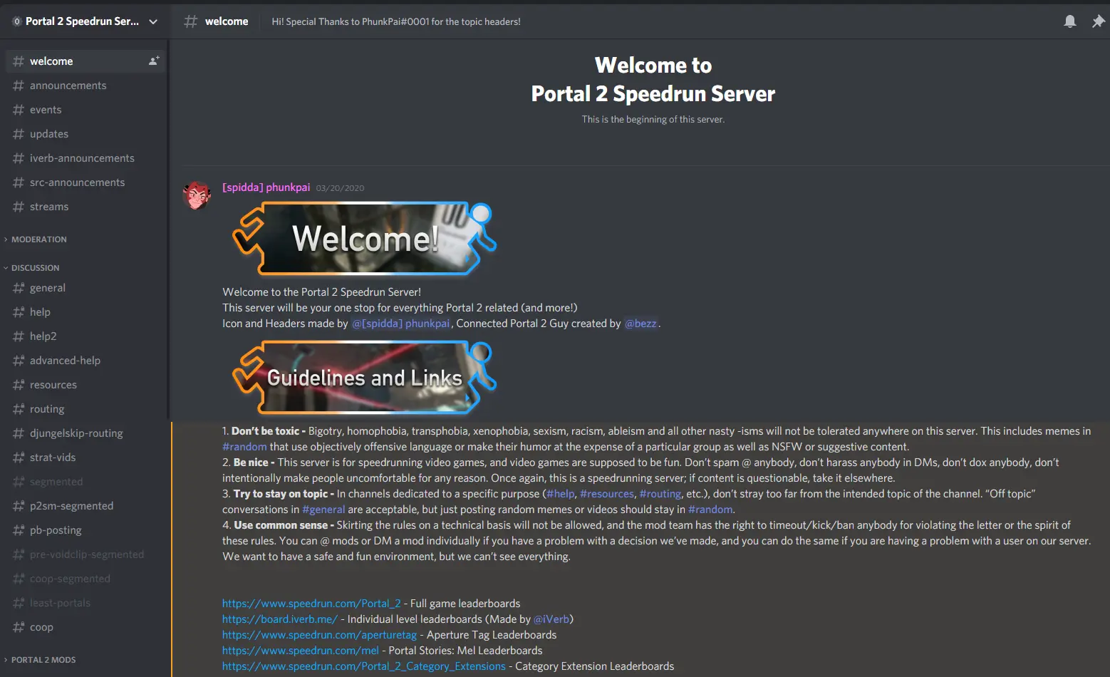The image size is (1110, 677).
Task: Click the hashtag icon before welcome in the header
Action: (190, 21)
